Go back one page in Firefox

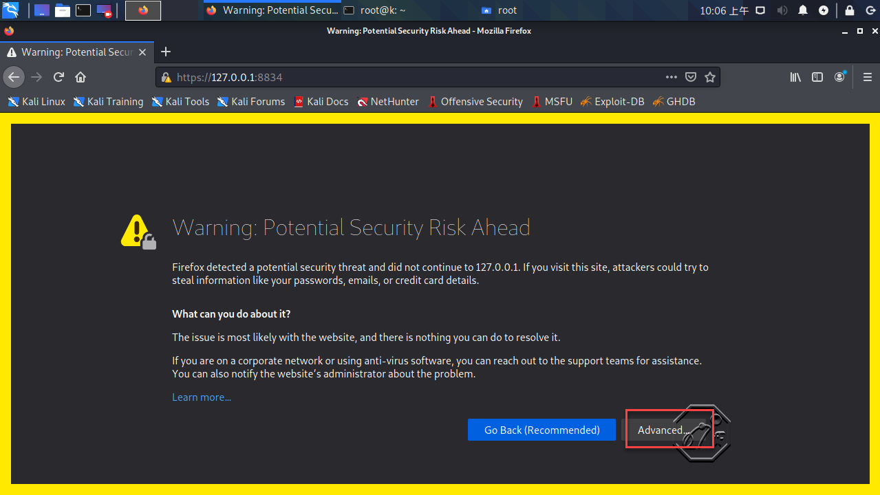pyautogui.click(x=14, y=77)
